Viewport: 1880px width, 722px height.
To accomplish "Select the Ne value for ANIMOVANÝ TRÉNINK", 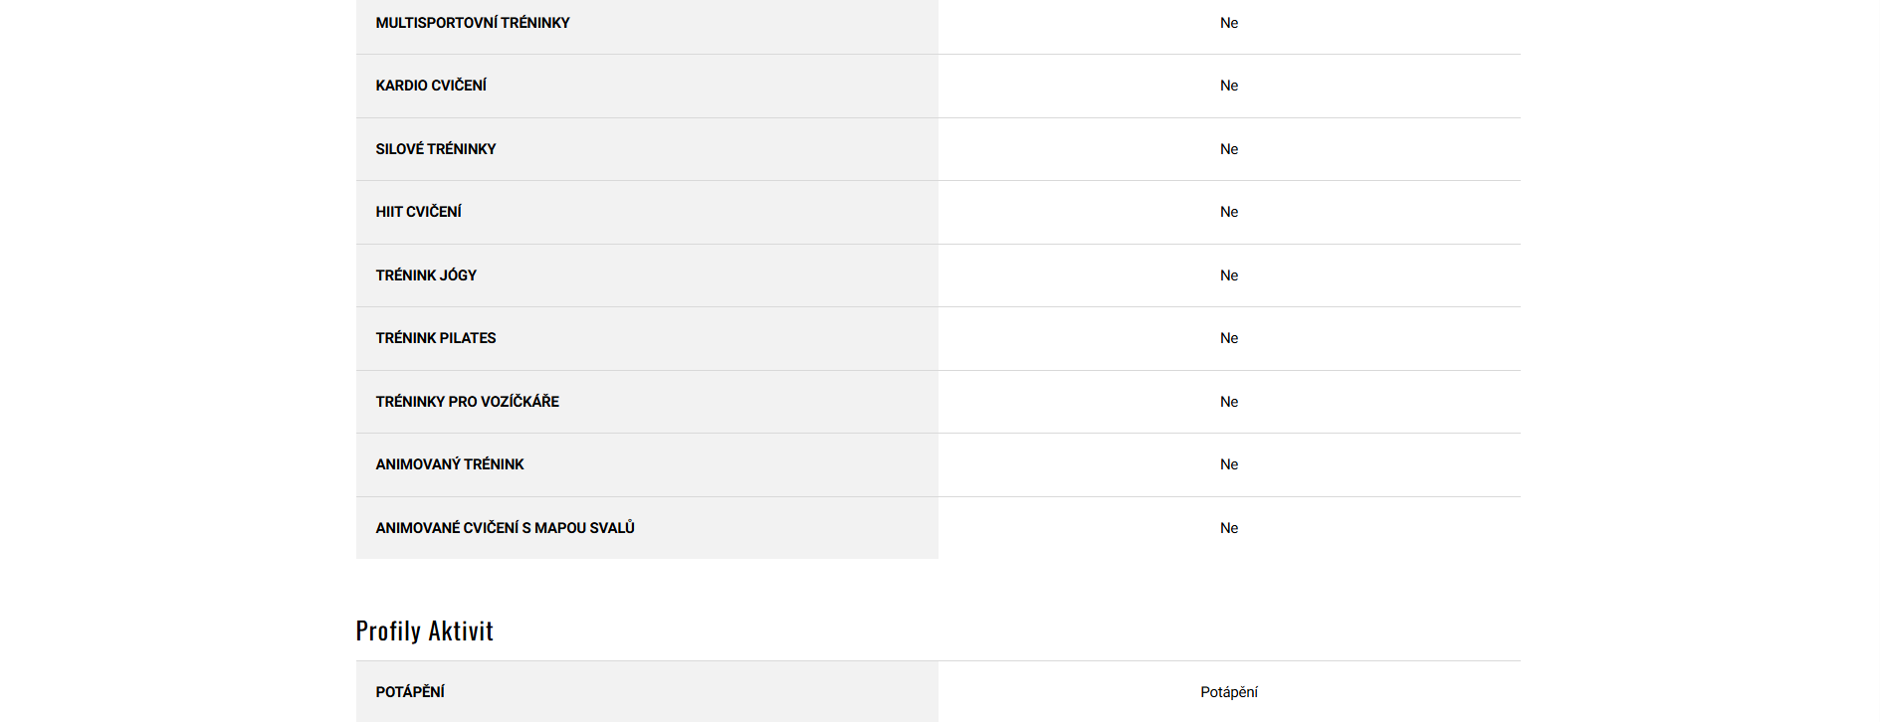I will [x=1229, y=464].
